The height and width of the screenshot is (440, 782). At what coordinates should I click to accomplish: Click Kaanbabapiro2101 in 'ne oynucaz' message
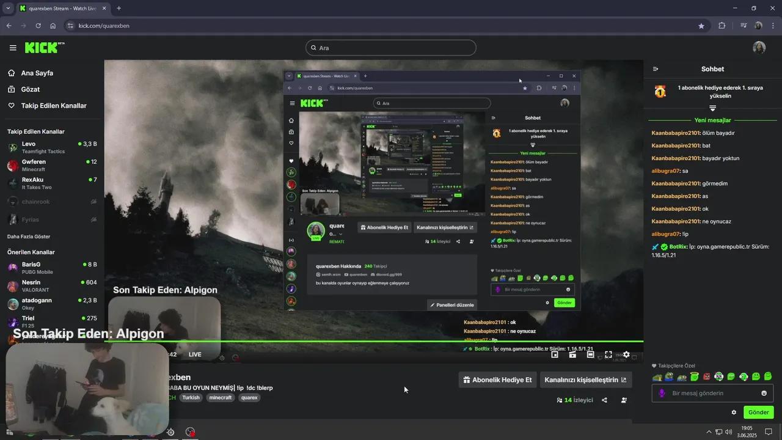pos(676,221)
